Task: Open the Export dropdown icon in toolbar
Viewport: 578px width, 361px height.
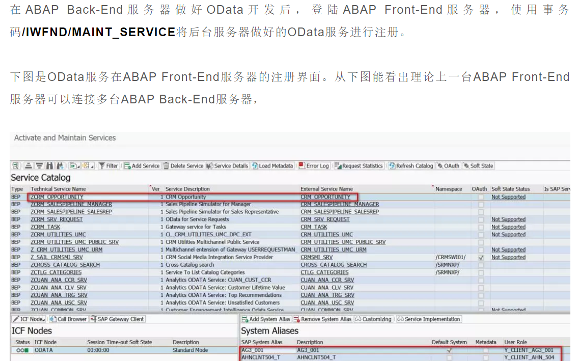Action: click(x=75, y=166)
